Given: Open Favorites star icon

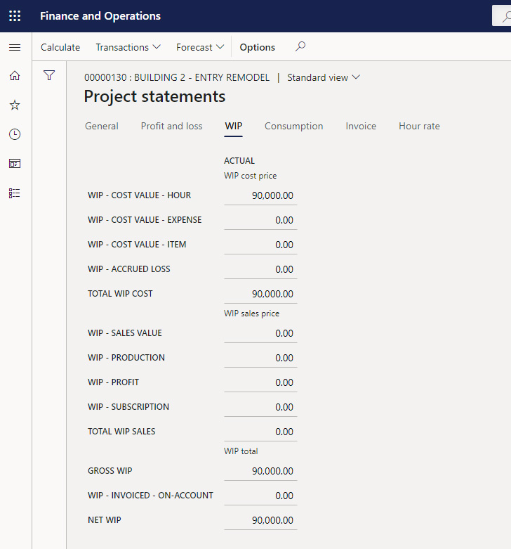Looking at the screenshot, I should coord(15,105).
